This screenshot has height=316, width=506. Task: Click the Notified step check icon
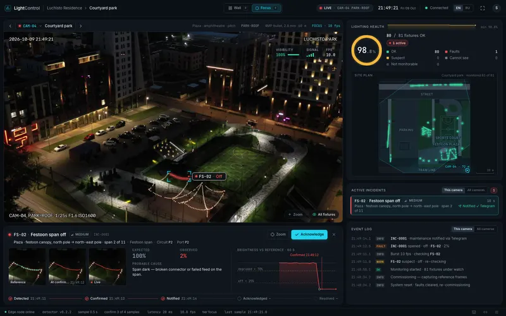[163, 298]
